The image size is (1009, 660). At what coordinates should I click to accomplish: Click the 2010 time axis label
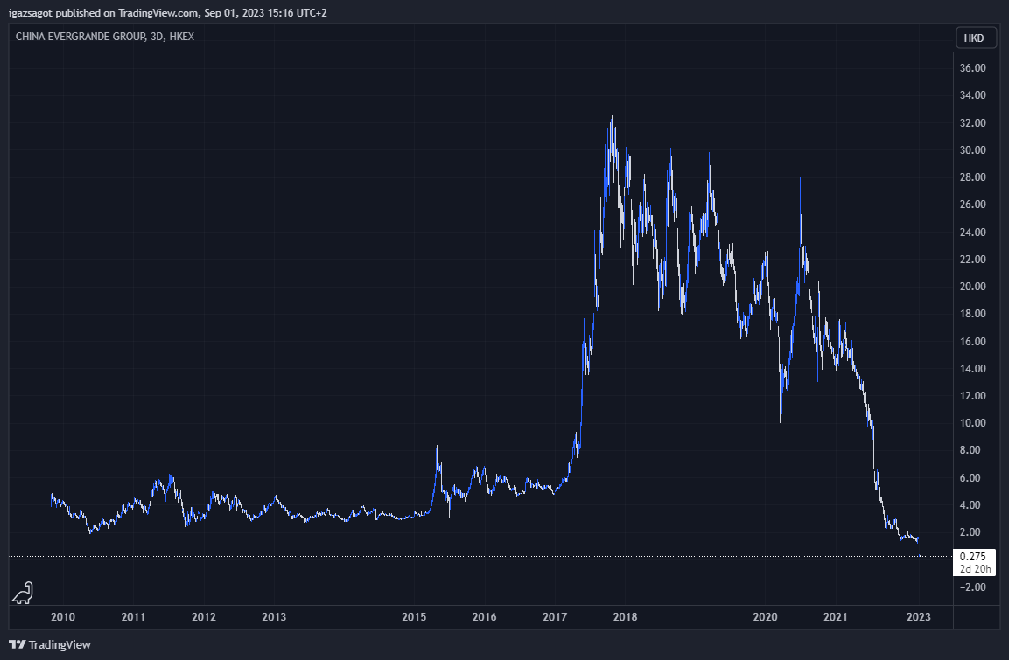pos(62,617)
